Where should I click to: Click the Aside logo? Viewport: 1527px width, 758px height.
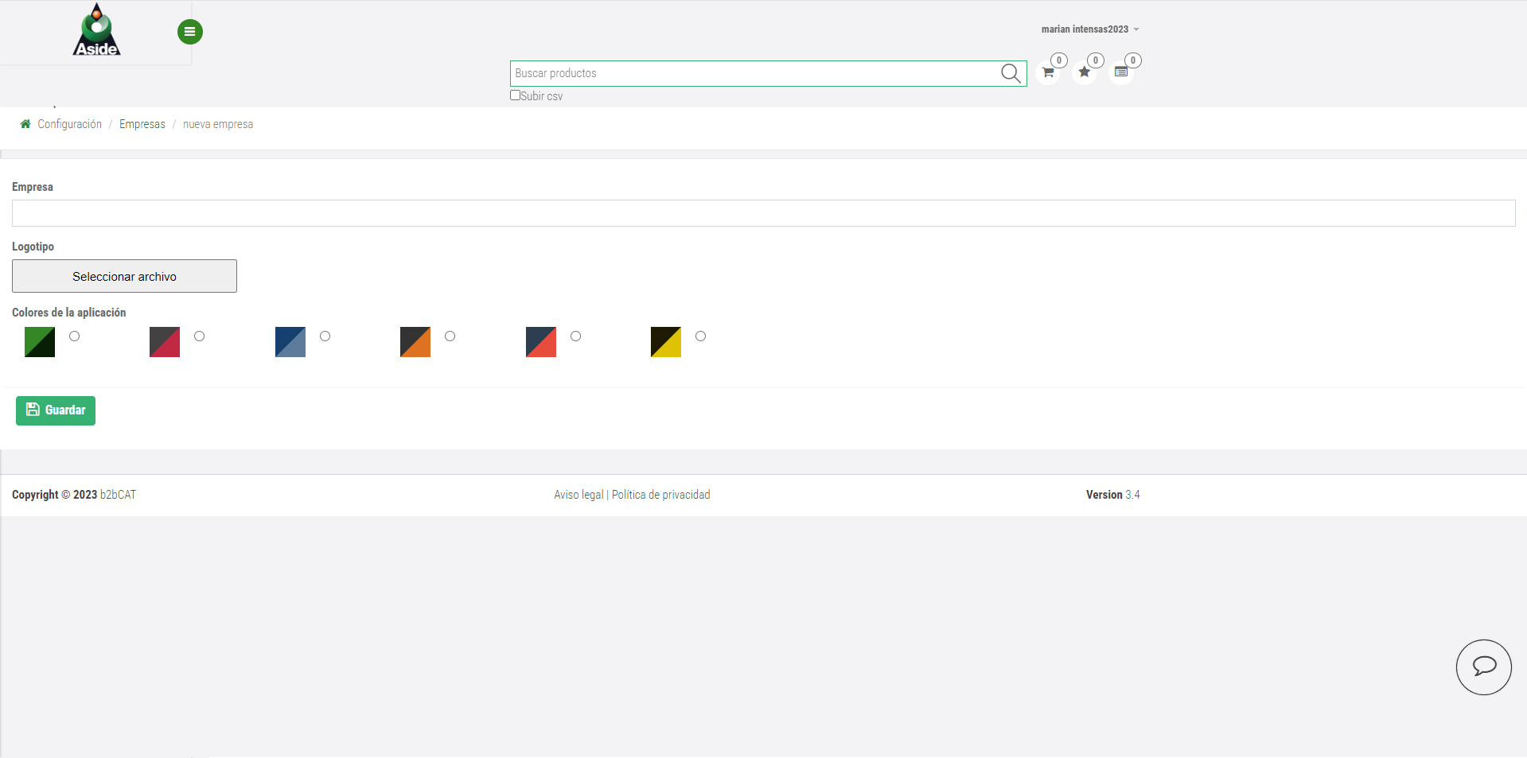tap(96, 30)
